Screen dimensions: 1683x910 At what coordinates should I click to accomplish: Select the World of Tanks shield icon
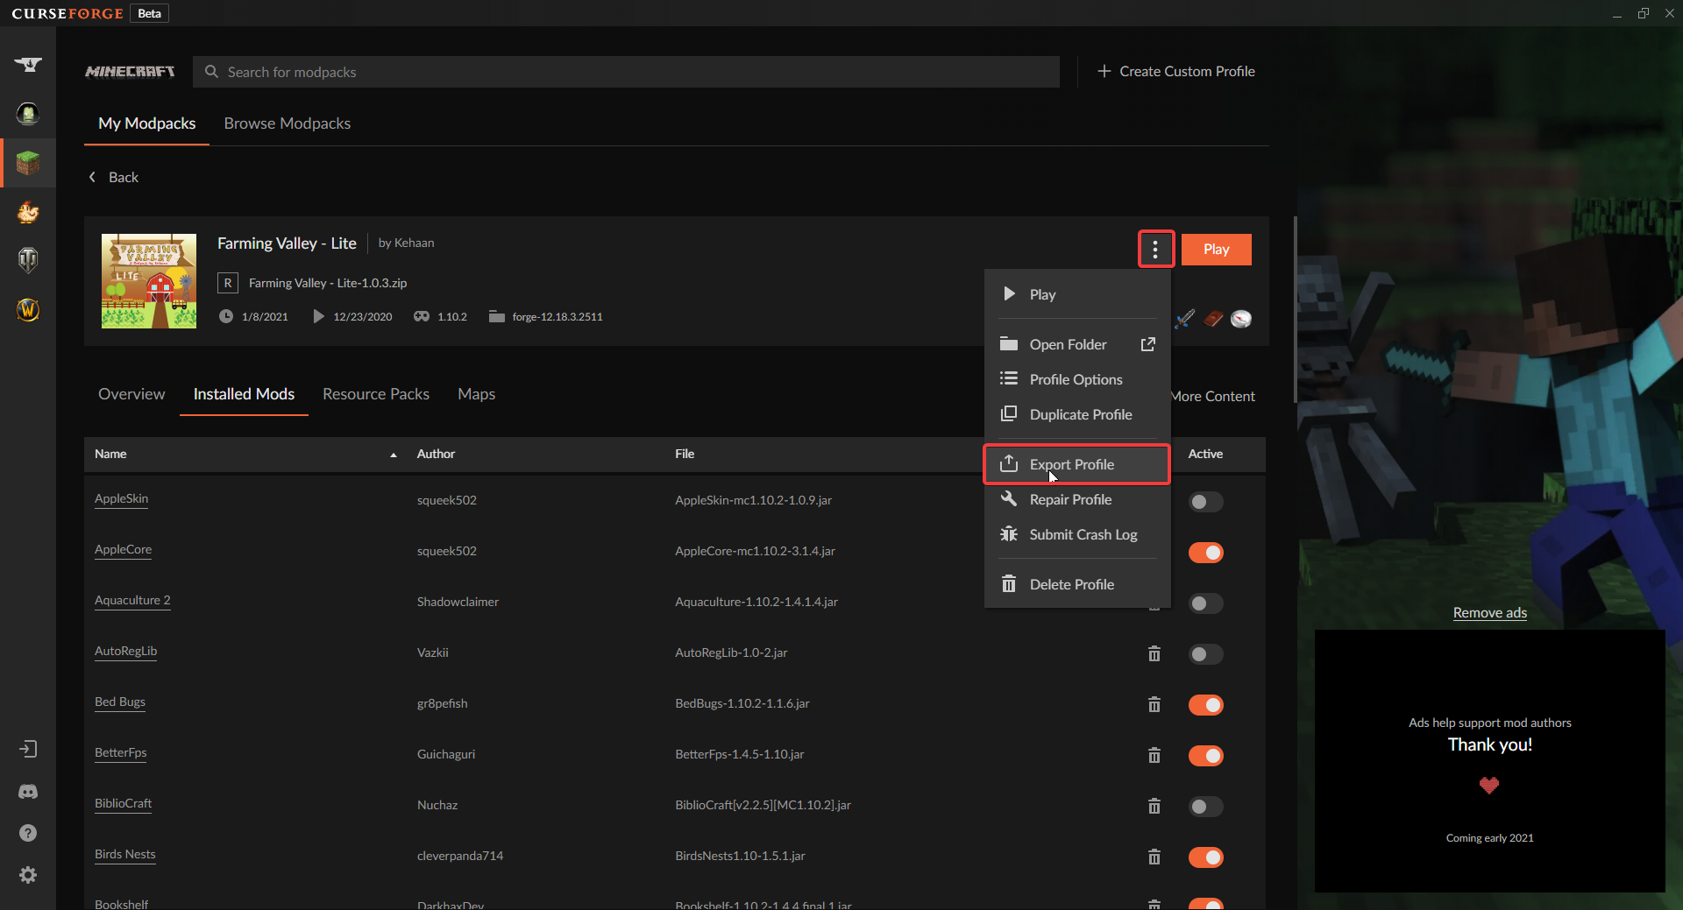(x=28, y=260)
